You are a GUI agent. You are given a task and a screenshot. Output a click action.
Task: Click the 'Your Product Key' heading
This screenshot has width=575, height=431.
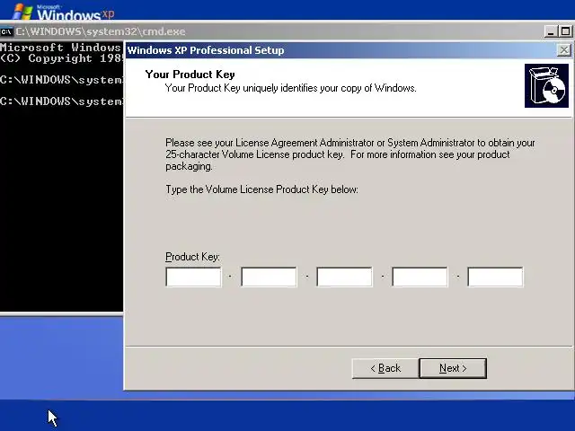click(190, 75)
